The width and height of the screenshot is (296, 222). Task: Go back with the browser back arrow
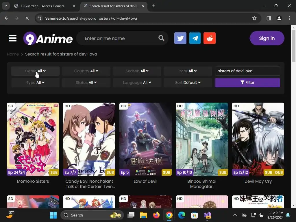pyautogui.click(x=6, y=18)
